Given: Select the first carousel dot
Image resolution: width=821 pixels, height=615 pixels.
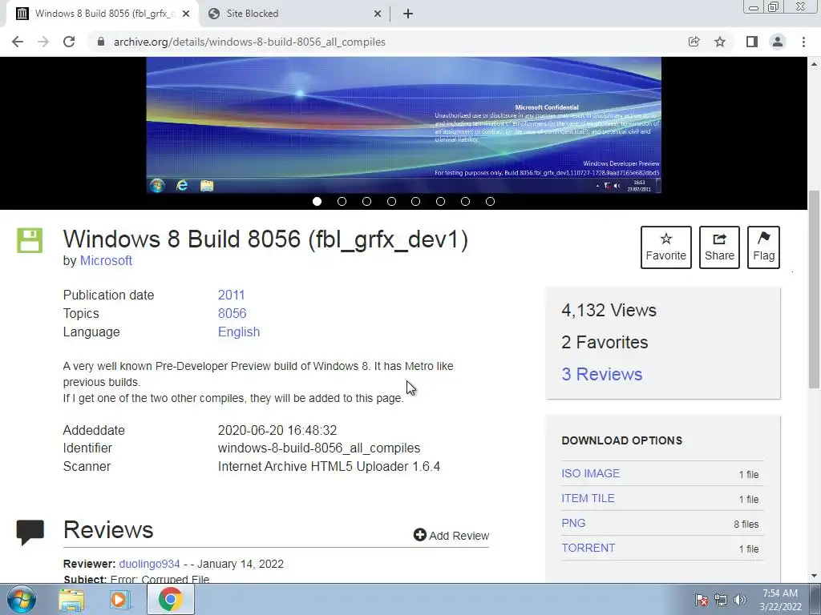Looking at the screenshot, I should pyautogui.click(x=317, y=201).
